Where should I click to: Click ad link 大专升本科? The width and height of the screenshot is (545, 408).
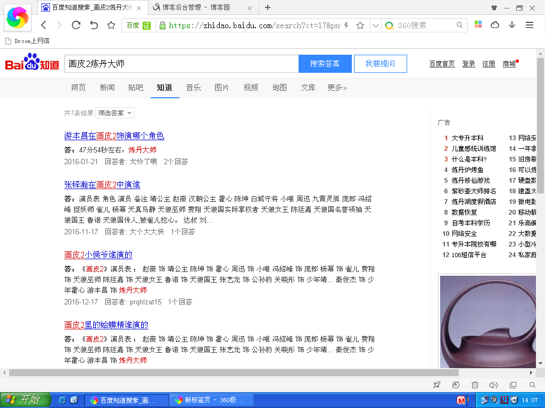[467, 138]
